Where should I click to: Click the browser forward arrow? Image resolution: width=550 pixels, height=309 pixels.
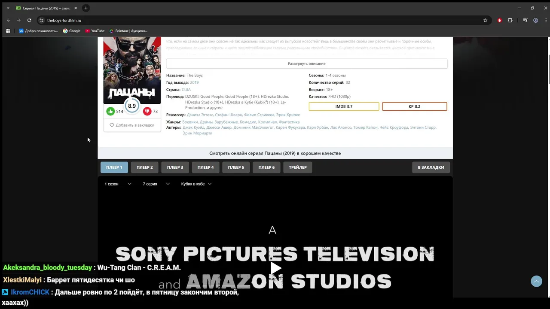[x=19, y=20]
